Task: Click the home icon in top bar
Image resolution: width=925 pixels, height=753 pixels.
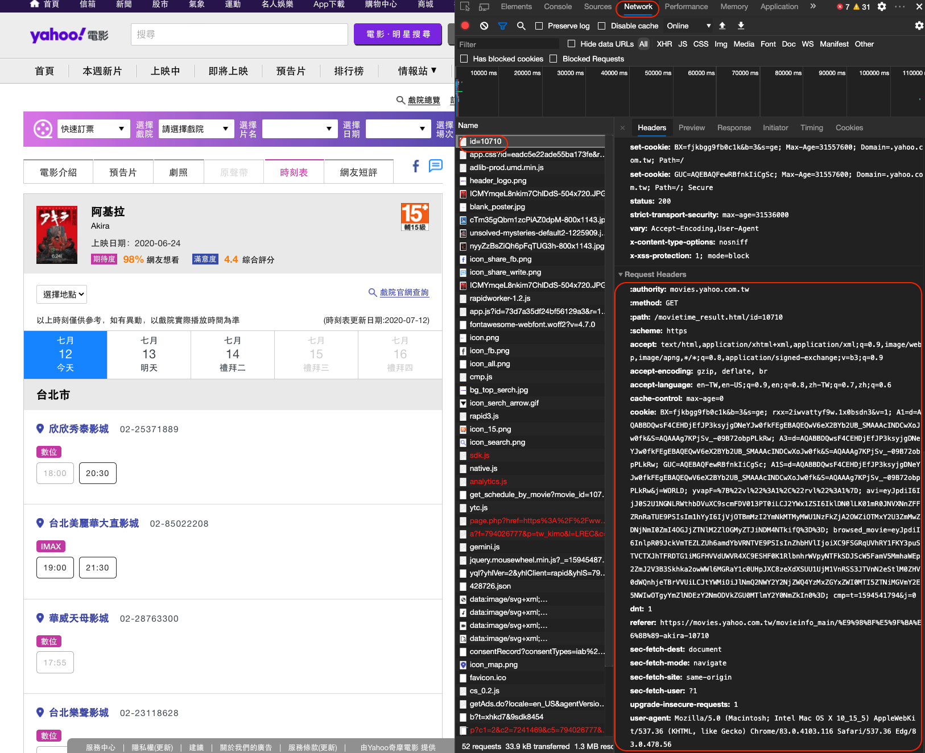Action: pos(35,4)
